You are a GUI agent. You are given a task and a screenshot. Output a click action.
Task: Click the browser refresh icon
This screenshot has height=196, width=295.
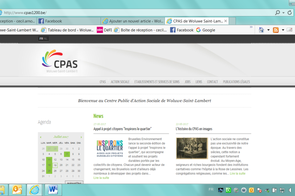(x=290, y=13)
